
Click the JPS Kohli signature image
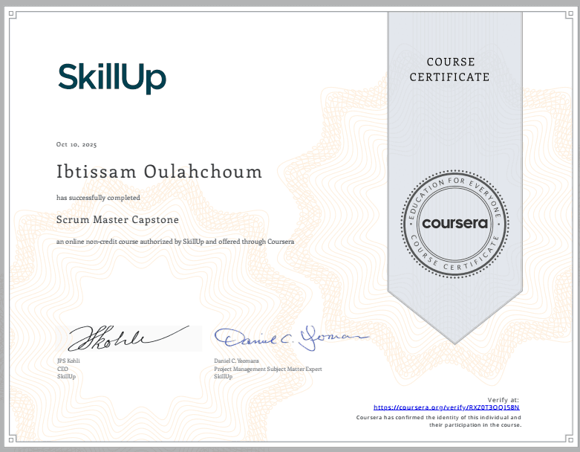[129, 338]
